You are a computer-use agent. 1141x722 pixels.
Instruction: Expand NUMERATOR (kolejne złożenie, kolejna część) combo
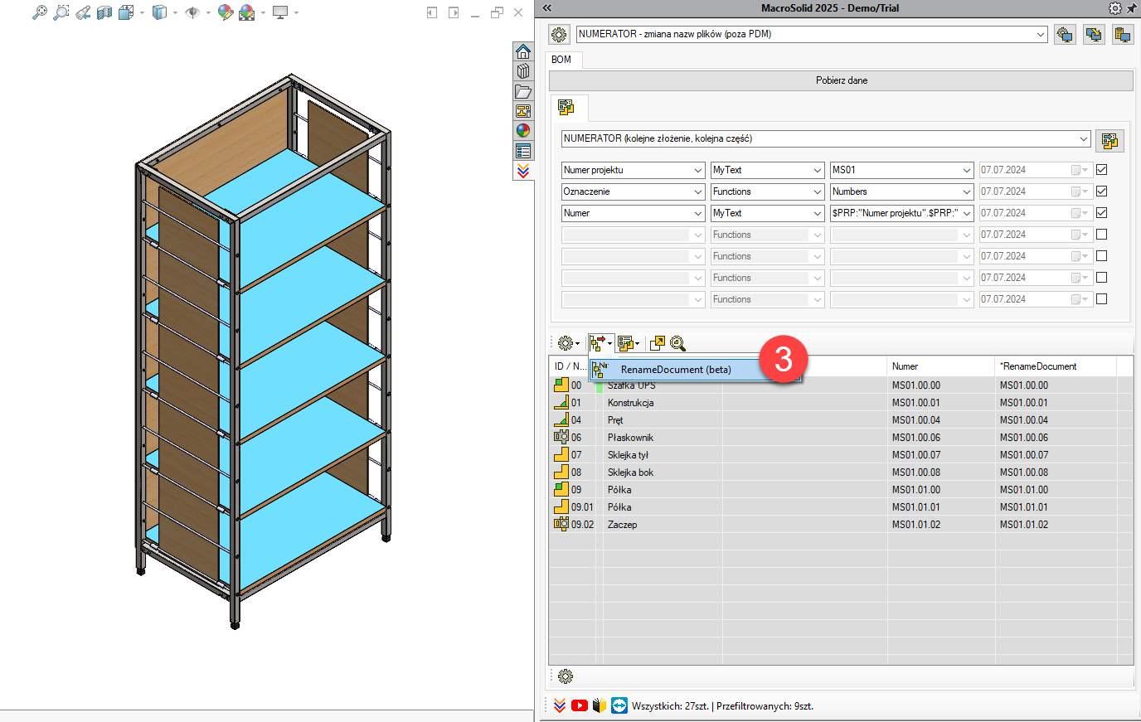click(x=1084, y=138)
